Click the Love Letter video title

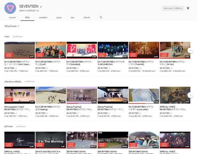pyautogui.click(x=141, y=108)
